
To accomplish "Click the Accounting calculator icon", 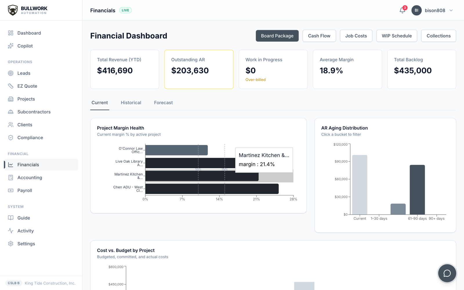I will pyautogui.click(x=11, y=177).
